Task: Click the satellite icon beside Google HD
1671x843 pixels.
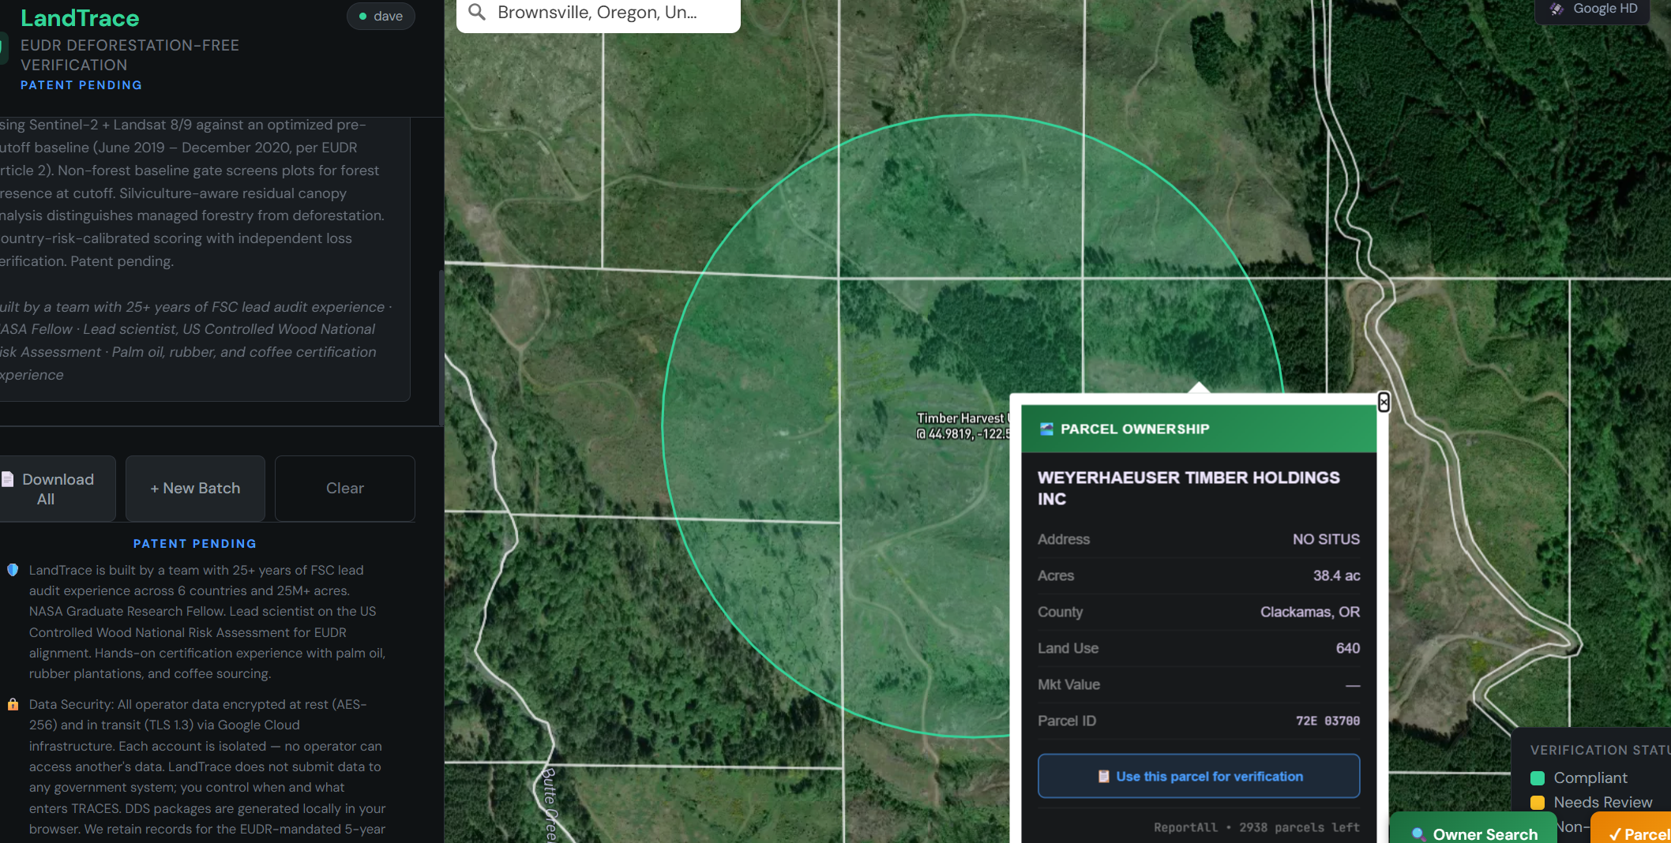Action: pyautogui.click(x=1556, y=9)
